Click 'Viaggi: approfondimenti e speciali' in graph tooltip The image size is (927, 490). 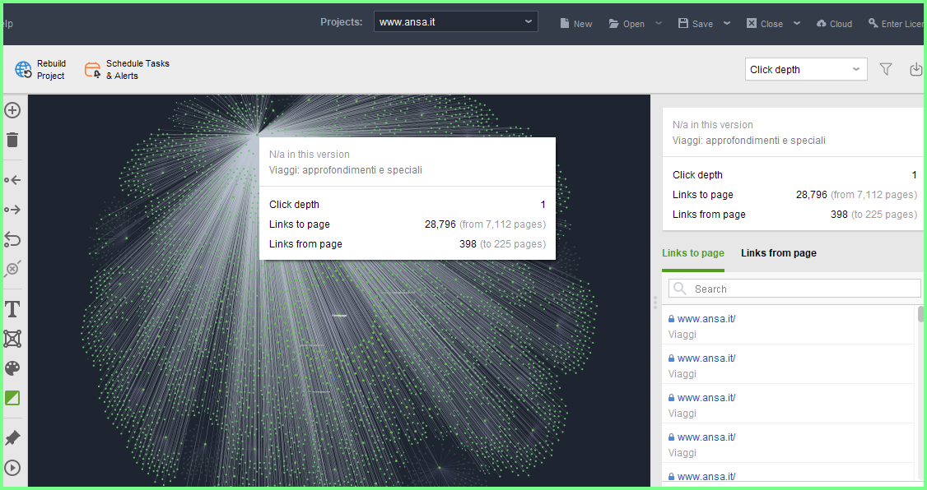tap(345, 170)
